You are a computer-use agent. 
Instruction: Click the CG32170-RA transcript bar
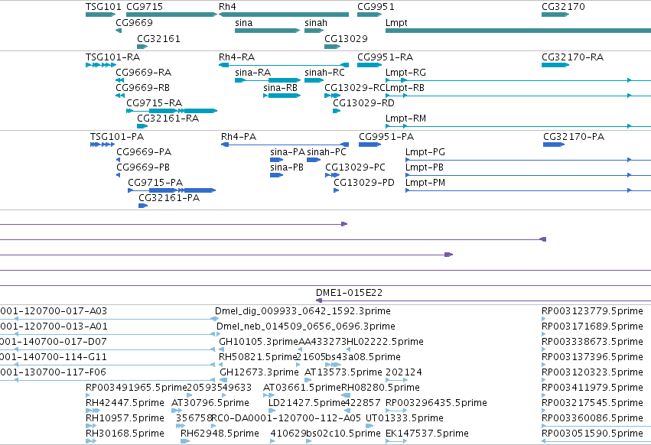555,65
